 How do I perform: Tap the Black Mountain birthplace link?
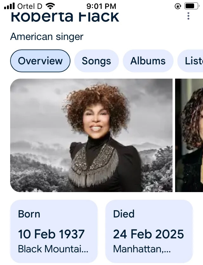tap(53, 249)
